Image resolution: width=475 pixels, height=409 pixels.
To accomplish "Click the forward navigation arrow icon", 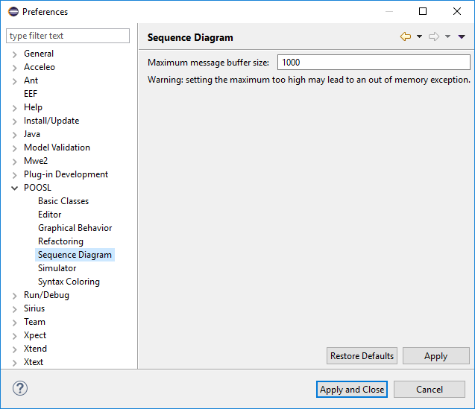I will click(x=433, y=37).
